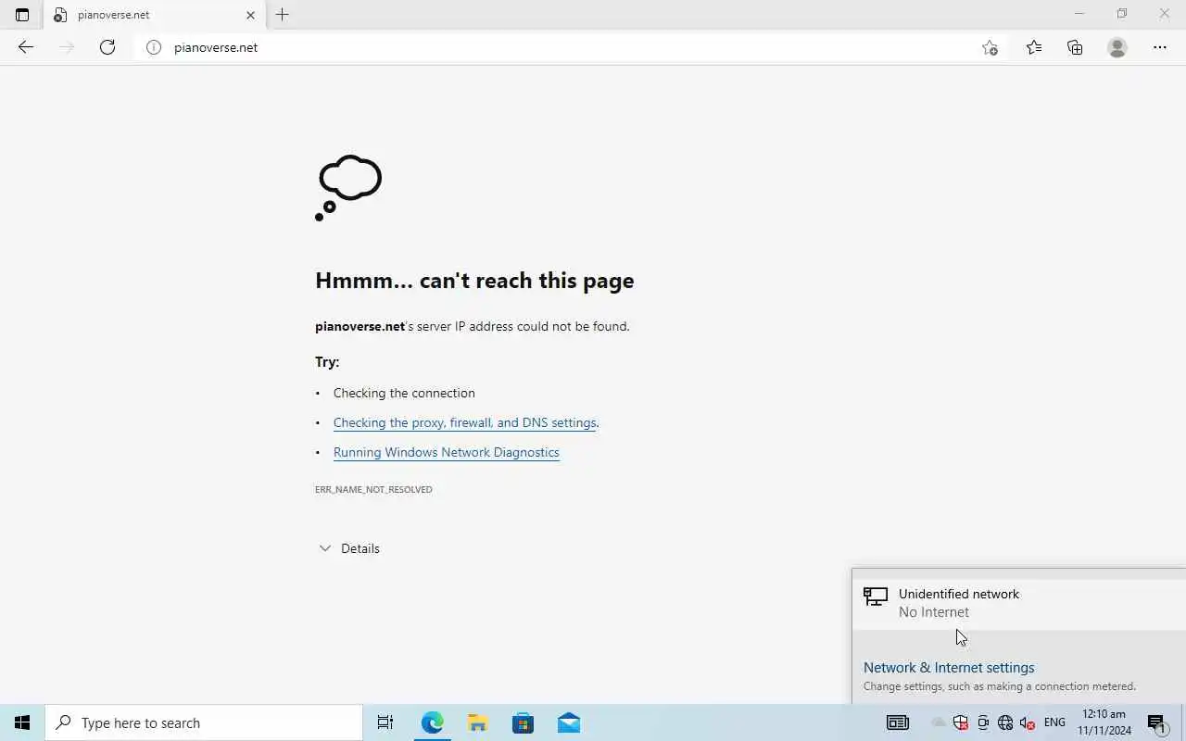The image size is (1186, 741).
Task: Click the Hmmm... can't reach this page heading
Action: (474, 281)
